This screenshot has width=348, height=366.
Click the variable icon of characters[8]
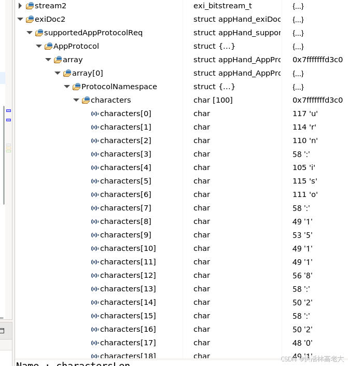click(x=95, y=221)
